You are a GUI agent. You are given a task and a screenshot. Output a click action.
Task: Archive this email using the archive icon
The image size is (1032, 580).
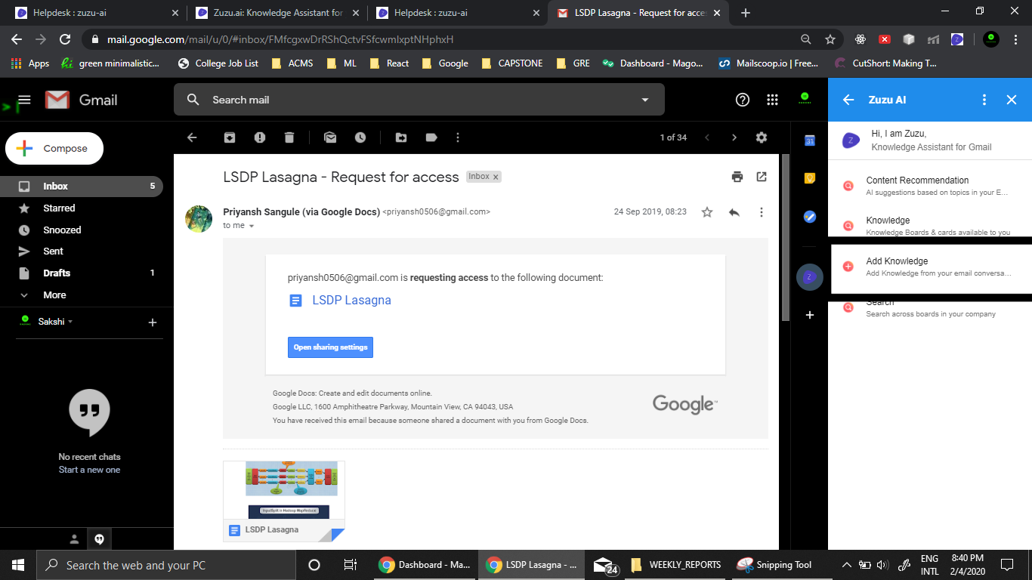coord(230,137)
